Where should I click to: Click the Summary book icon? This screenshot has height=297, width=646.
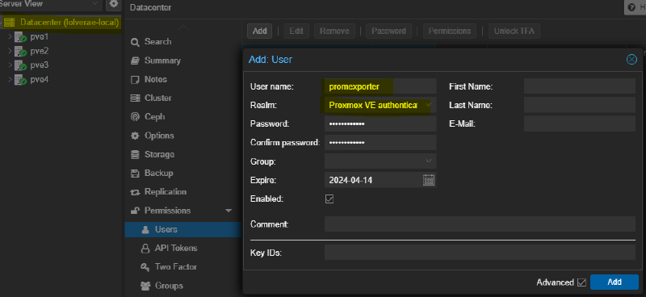pos(135,61)
